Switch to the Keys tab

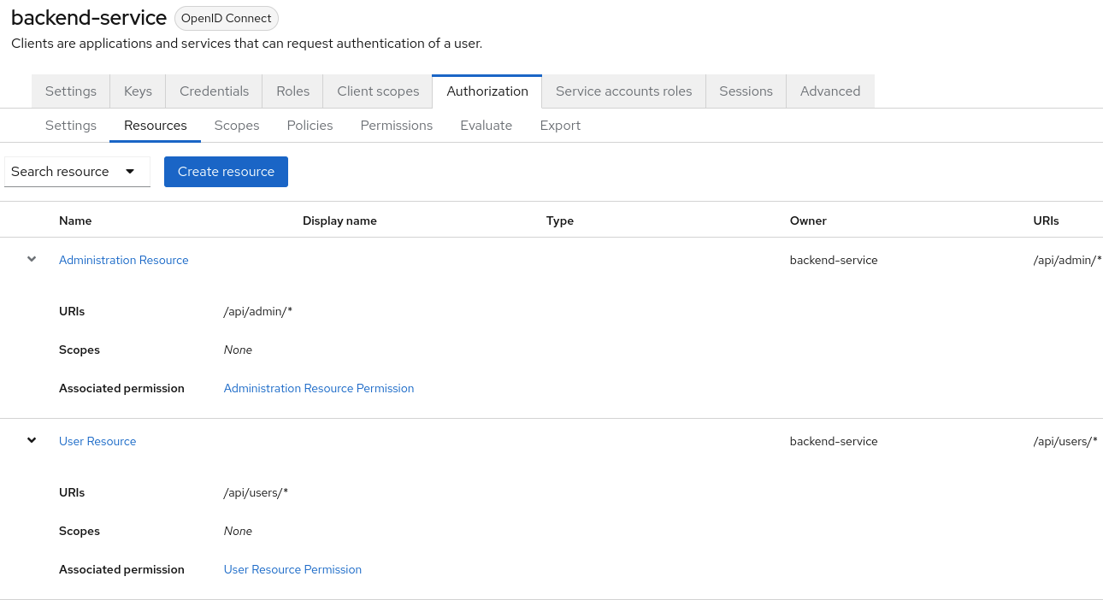[x=138, y=91]
